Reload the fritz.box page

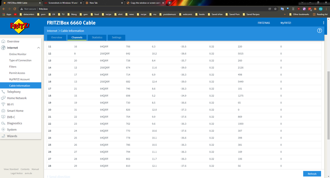15,9
